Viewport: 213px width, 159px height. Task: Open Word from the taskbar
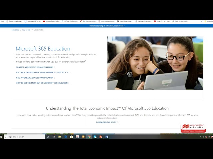click(107, 137)
